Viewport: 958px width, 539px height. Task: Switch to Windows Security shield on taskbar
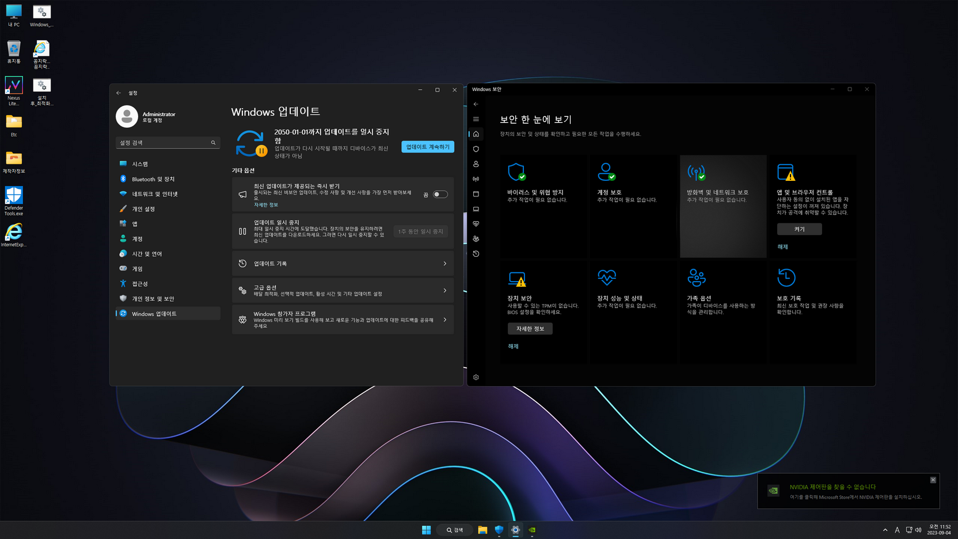tap(499, 530)
